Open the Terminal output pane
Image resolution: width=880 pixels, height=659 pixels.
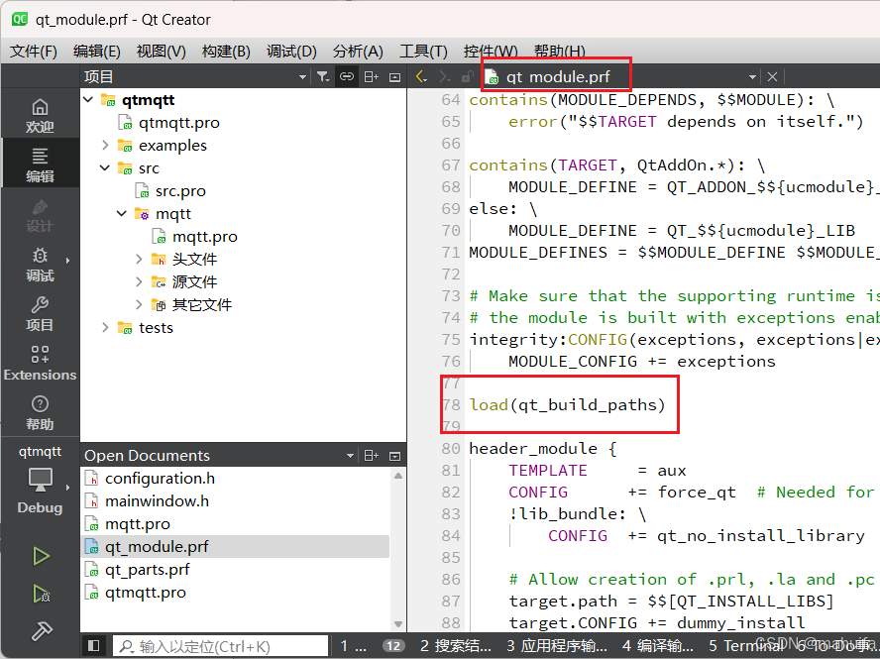745,646
